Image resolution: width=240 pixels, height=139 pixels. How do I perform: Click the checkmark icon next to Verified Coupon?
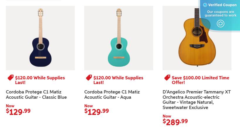click(205, 5)
